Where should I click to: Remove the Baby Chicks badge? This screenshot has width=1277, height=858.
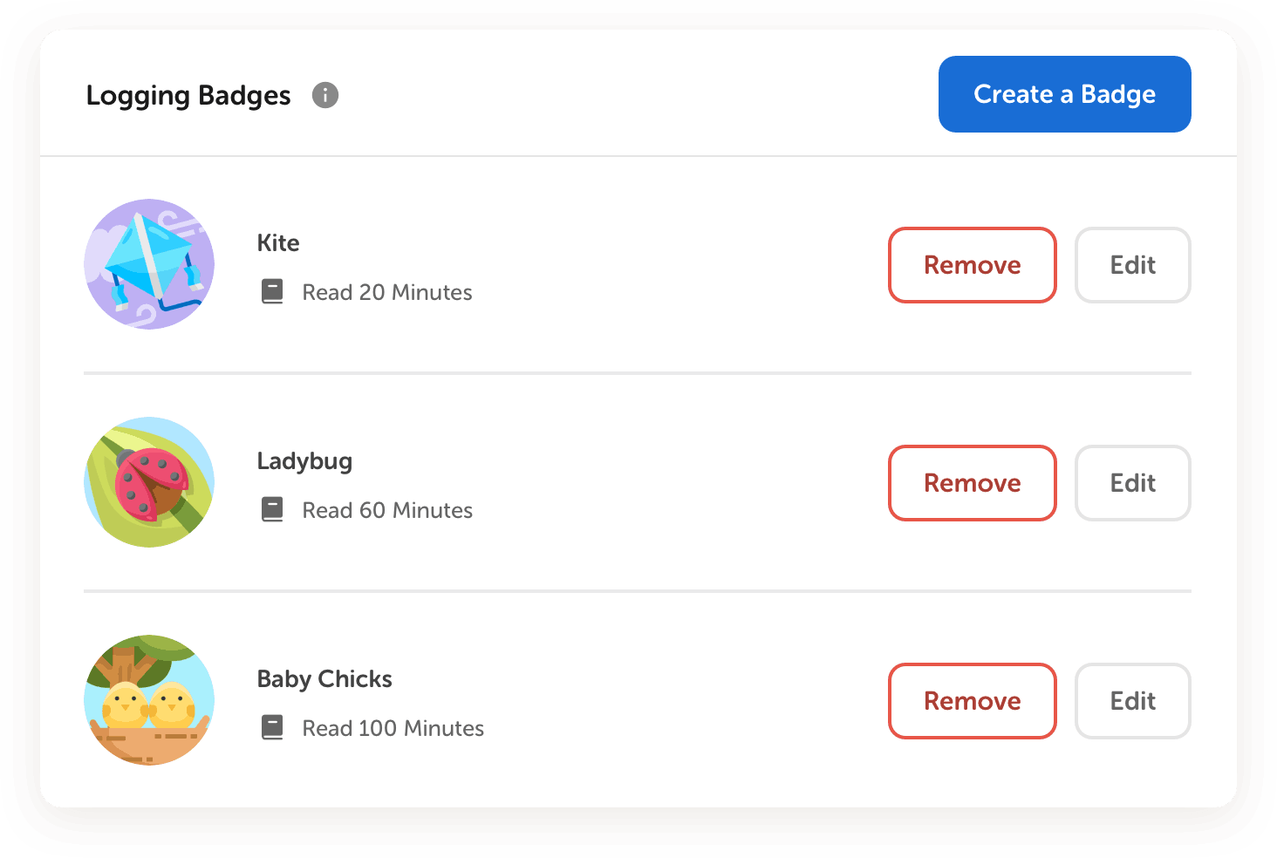coord(972,701)
